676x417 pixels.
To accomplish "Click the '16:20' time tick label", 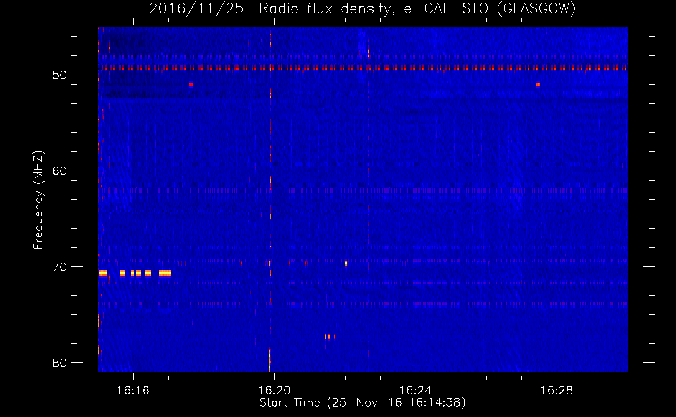I will 274,391.
